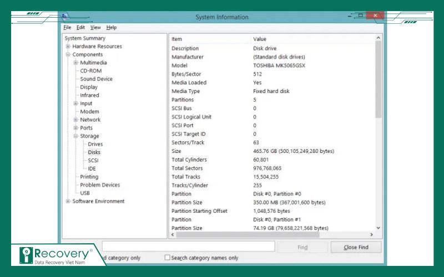Click the Find button
Viewport: 444px width, 277px height.
[x=302, y=247]
